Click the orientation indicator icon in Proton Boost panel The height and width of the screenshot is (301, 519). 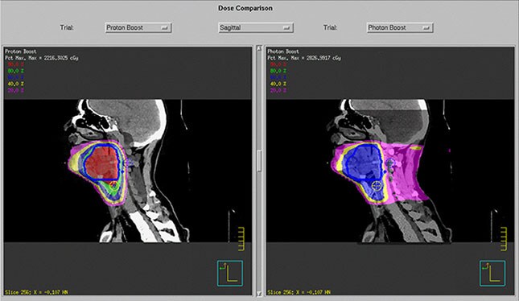click(x=230, y=273)
